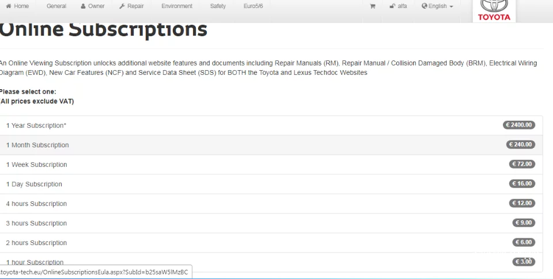
Task: Open alfa user account link
Action: (x=398, y=6)
